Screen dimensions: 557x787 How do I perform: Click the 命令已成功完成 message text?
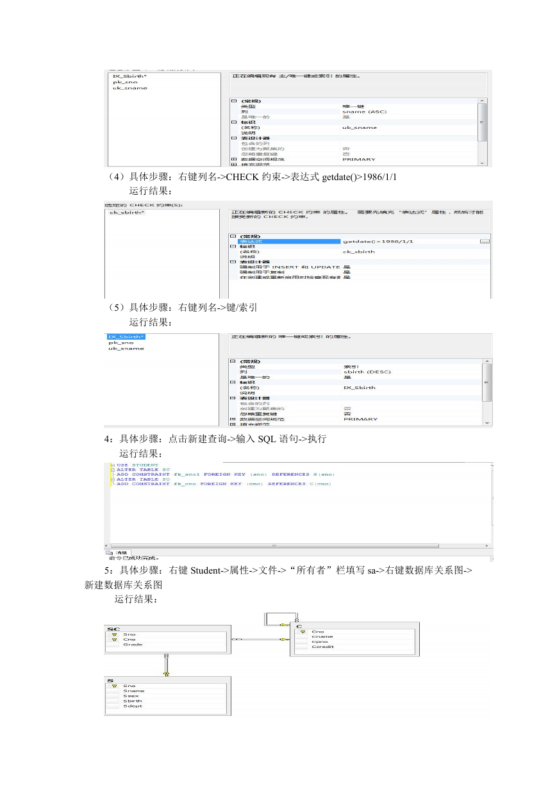(x=134, y=558)
